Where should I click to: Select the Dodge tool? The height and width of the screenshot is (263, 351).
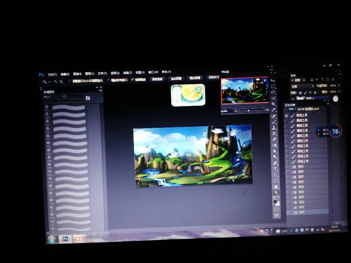(x=275, y=157)
